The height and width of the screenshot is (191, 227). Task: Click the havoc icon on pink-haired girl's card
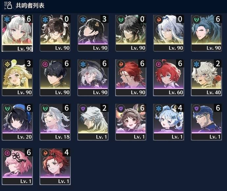pos(7,153)
